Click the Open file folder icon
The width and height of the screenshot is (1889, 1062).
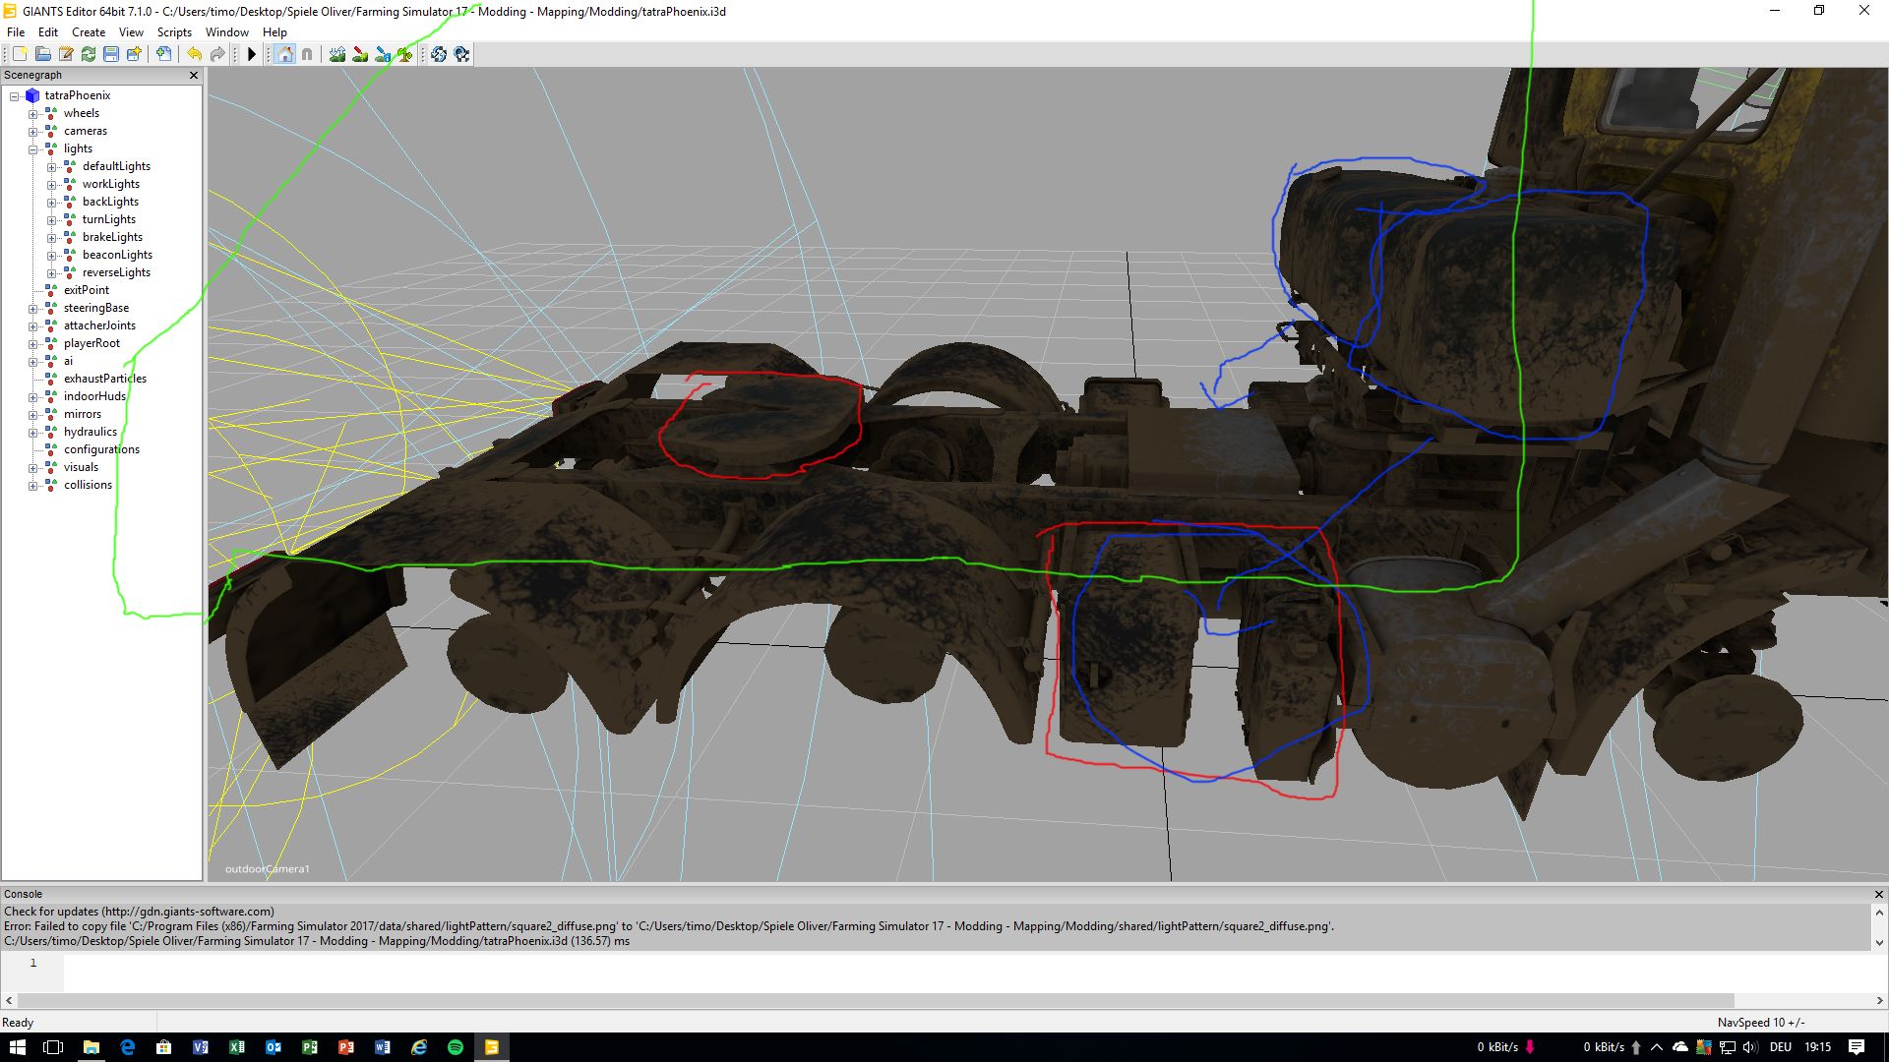pos(42,54)
